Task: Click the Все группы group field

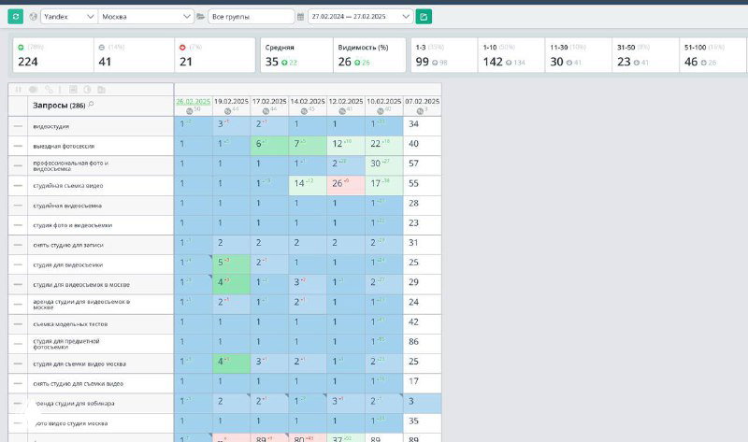Action: click(x=252, y=17)
